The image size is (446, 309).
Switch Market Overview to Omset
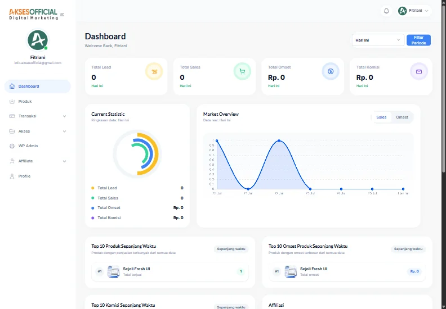(x=402, y=117)
